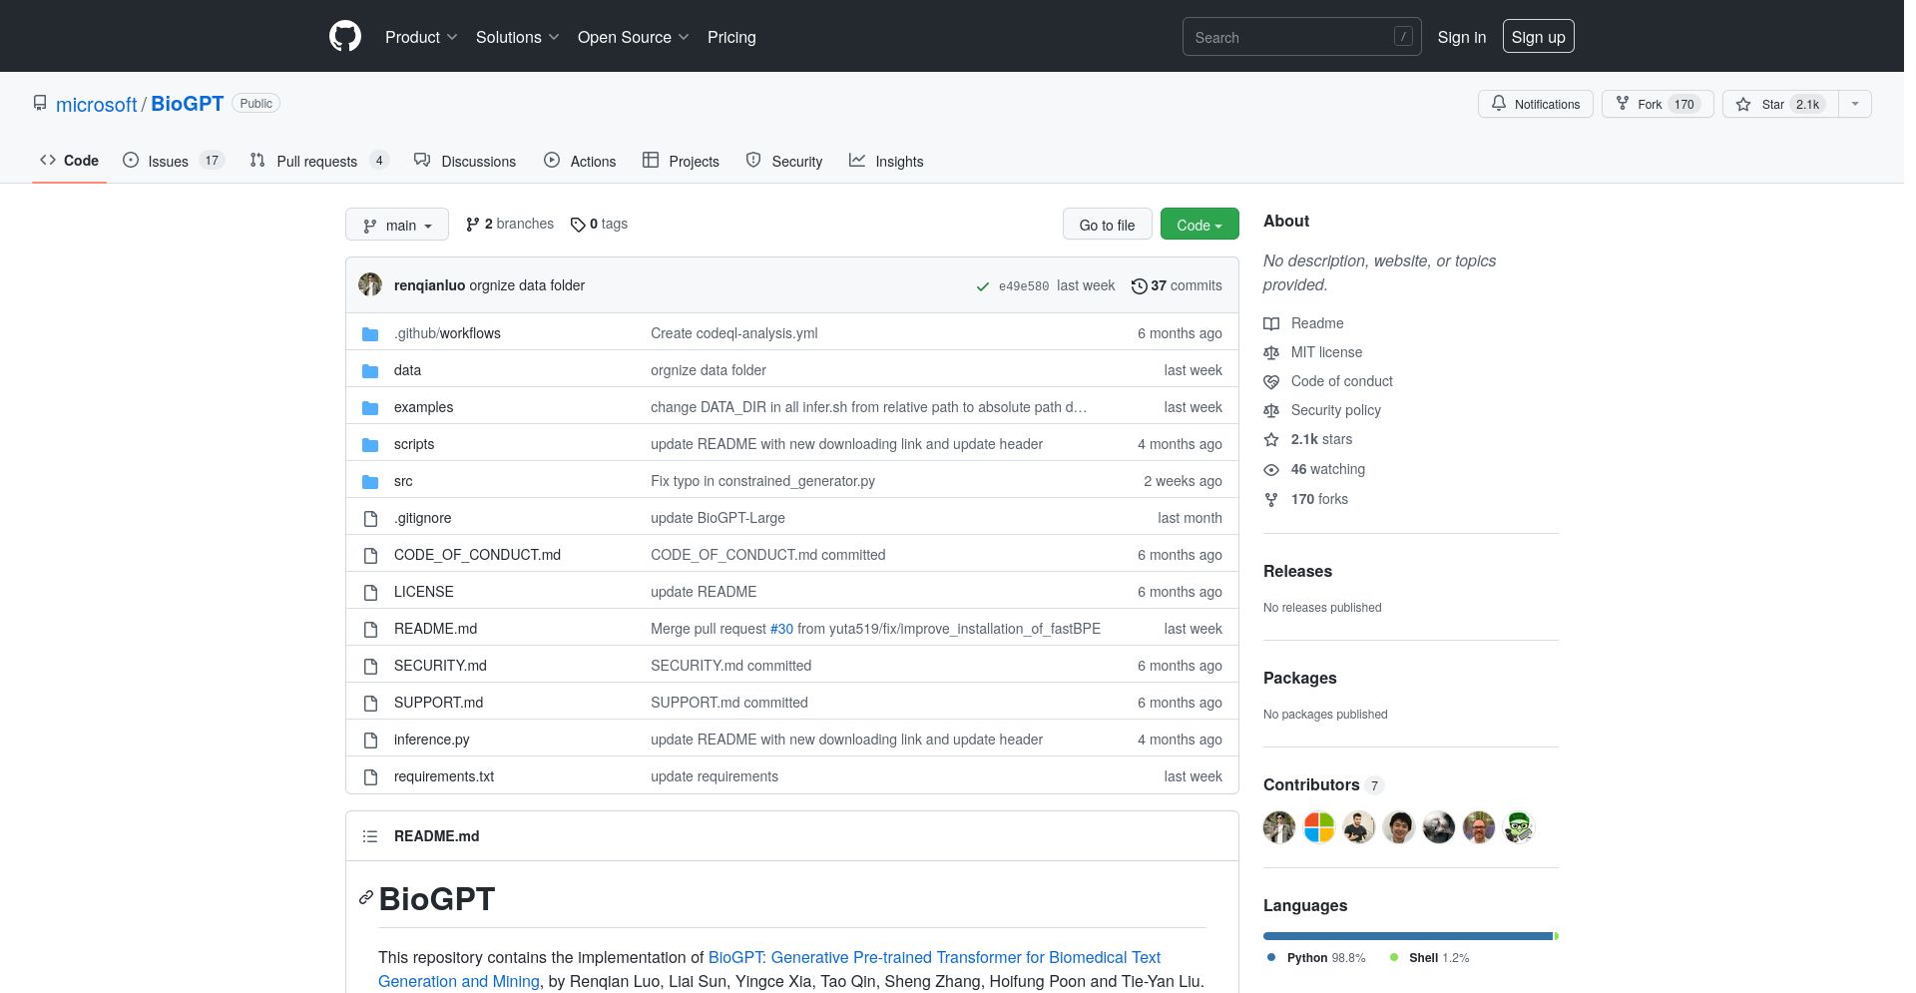Open the star lists dropdown arrow
This screenshot has width=1916, height=993.
1855,104
